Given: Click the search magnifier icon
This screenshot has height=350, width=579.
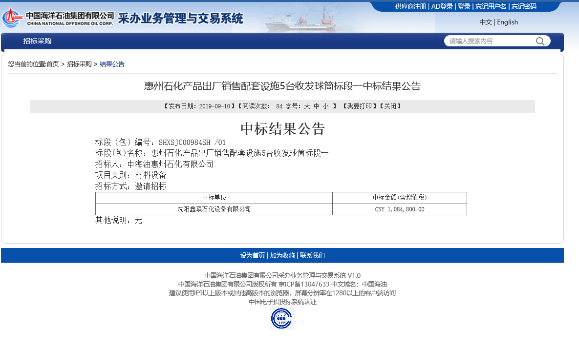Looking at the screenshot, I should (540, 41).
